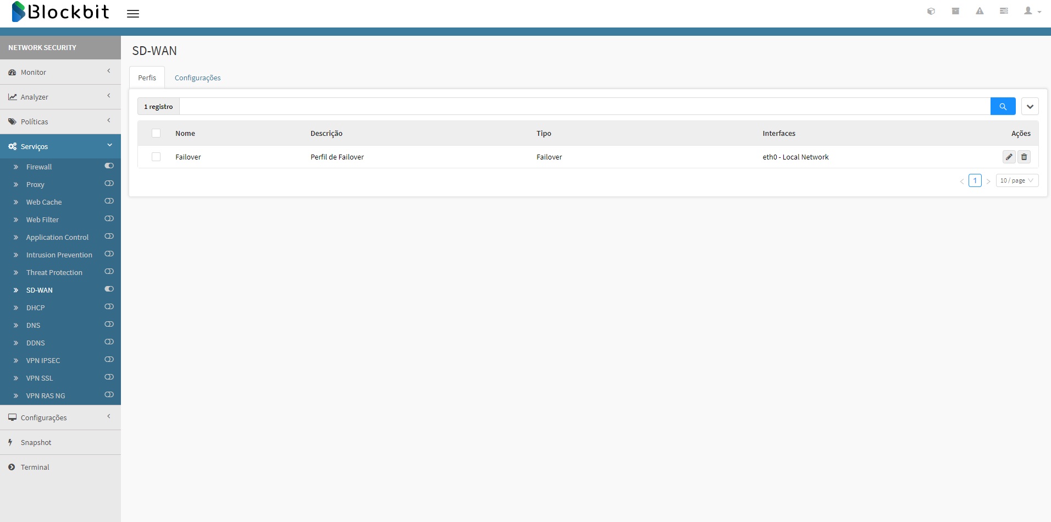
Task: Toggle the Firewall service switch
Action: tap(109, 166)
